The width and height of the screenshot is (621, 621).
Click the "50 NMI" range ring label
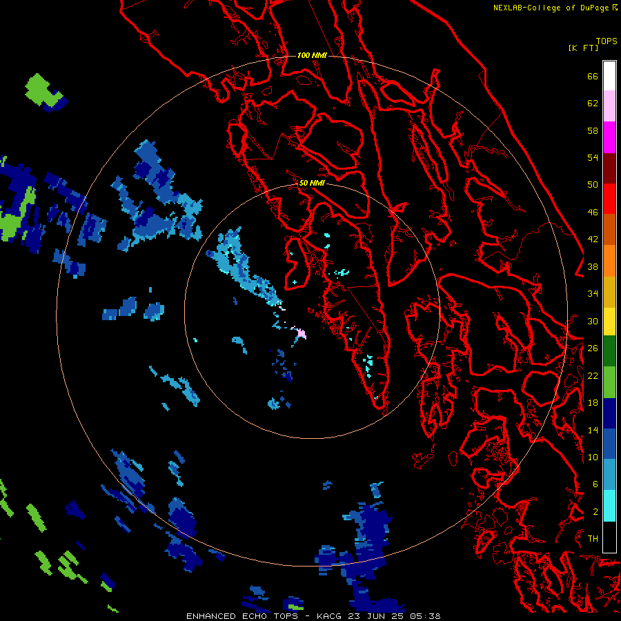pyautogui.click(x=312, y=183)
